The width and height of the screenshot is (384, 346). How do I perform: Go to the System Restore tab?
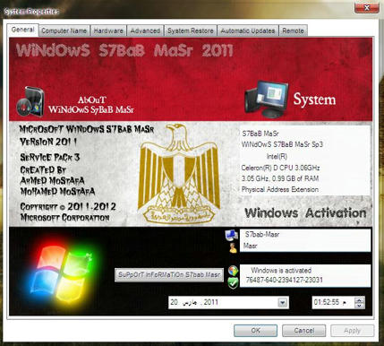pos(191,30)
